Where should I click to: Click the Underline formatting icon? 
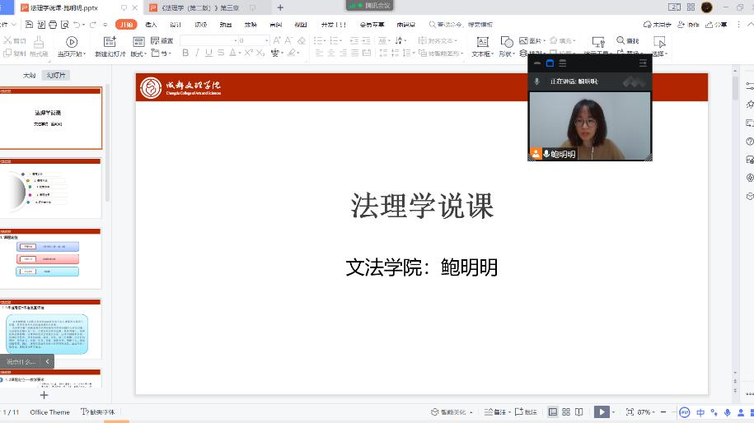click(208, 53)
